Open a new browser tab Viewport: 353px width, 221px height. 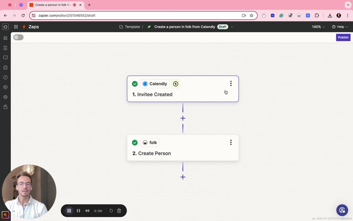pyautogui.click(x=89, y=5)
